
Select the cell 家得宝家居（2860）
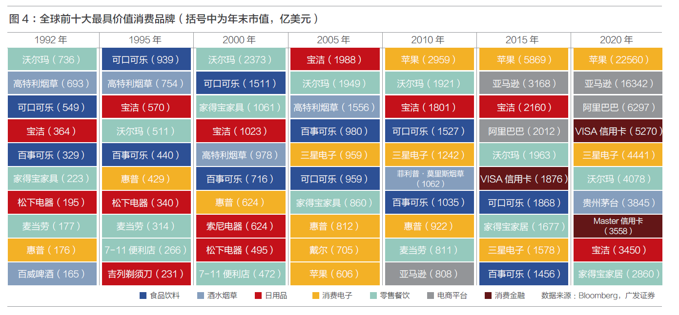[x=618, y=274]
